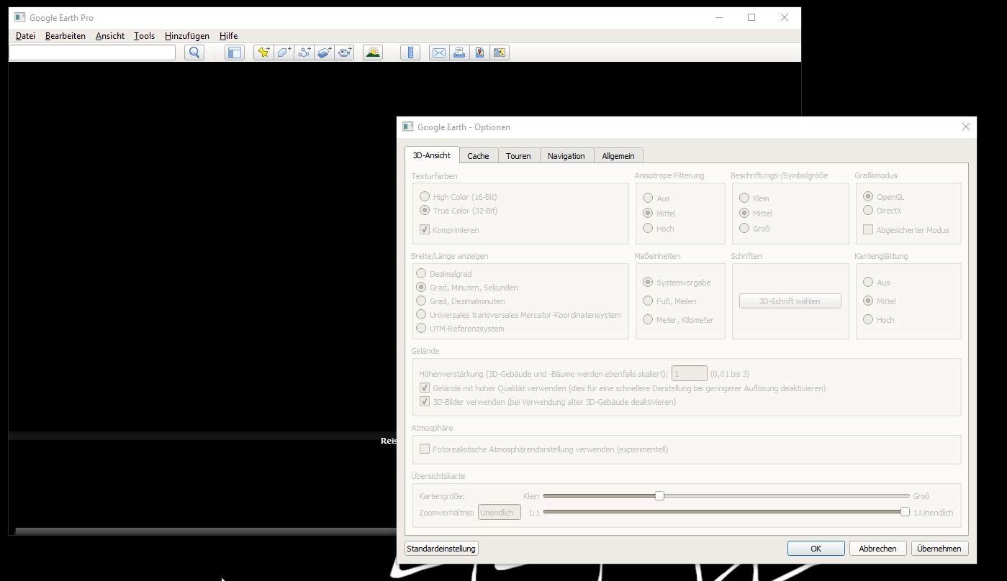Start the Record a Tour camera icon
Screen dimensions: 1007x581
pyautogui.click(x=345, y=52)
